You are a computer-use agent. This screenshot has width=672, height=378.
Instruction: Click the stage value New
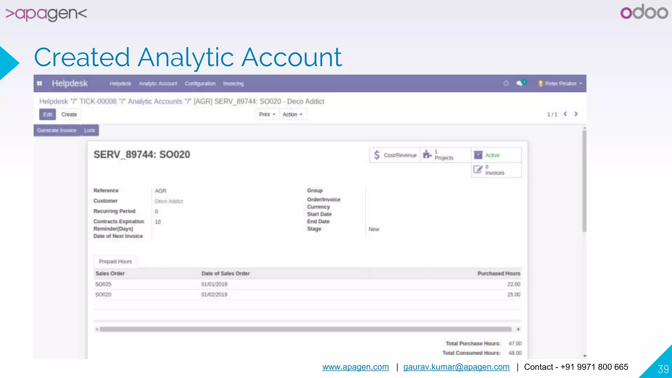[374, 229]
